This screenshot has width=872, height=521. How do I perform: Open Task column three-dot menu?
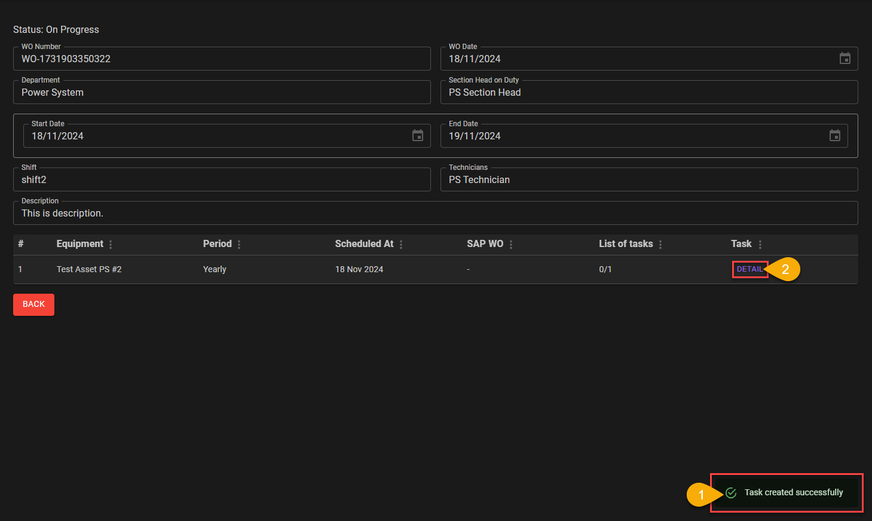coord(760,245)
